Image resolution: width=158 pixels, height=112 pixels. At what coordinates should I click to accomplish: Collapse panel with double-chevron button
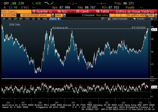pyautogui.click(x=103, y=19)
